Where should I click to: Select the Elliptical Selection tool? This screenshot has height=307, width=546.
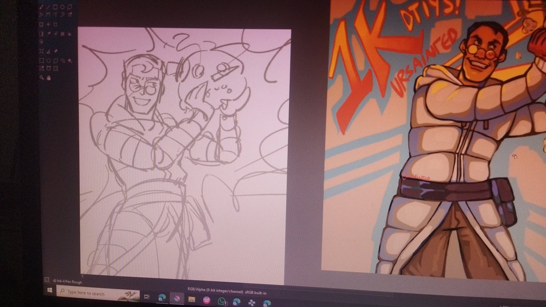coord(48,61)
